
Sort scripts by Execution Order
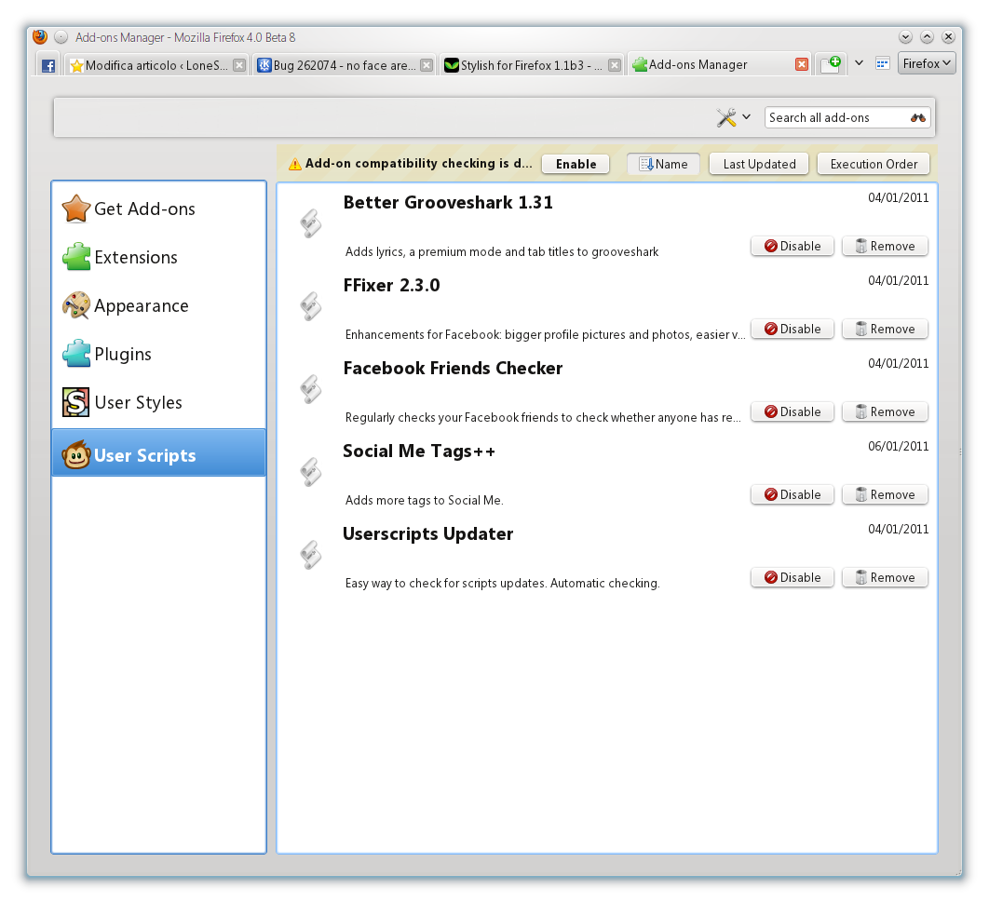873,164
